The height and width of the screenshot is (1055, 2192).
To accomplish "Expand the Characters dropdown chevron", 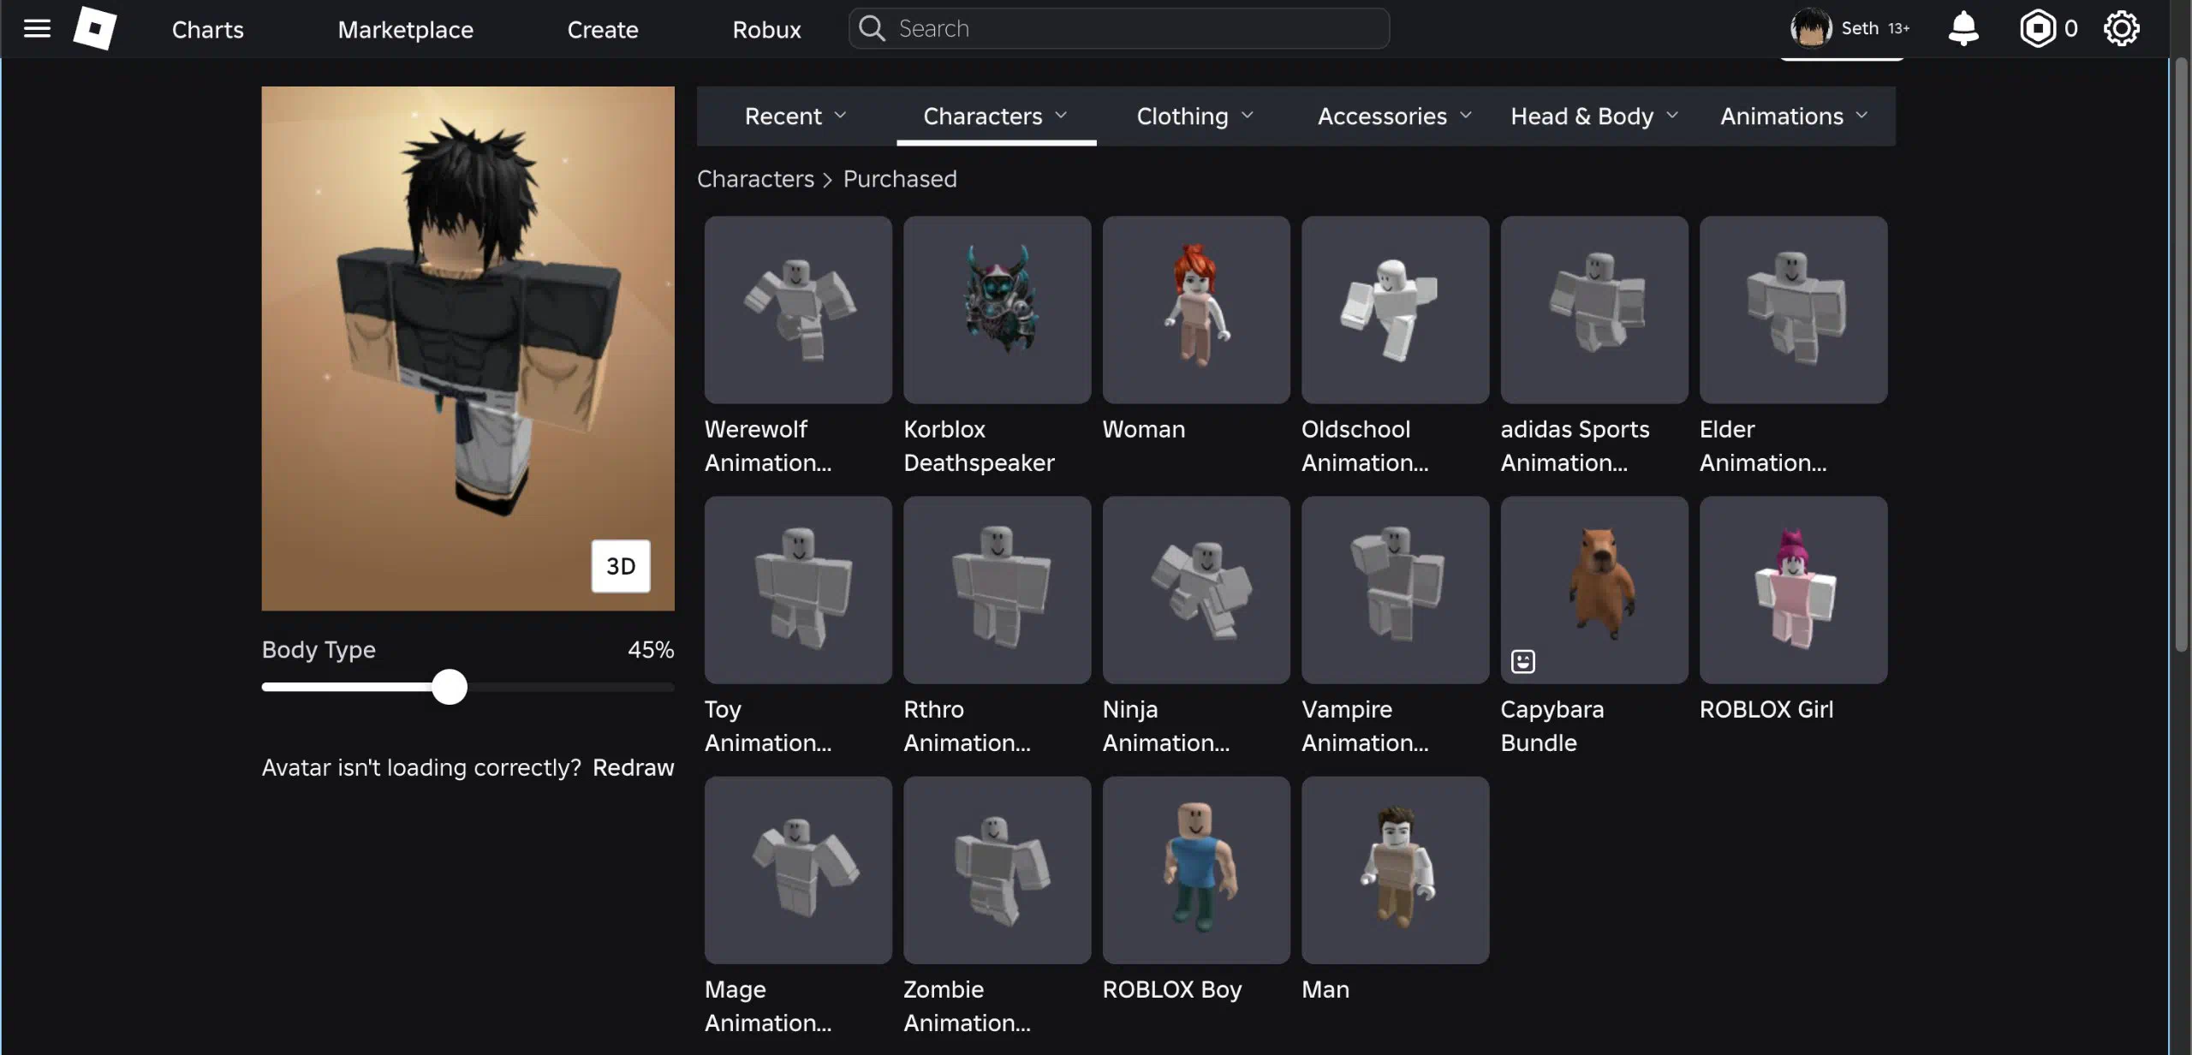I will click(x=1061, y=116).
